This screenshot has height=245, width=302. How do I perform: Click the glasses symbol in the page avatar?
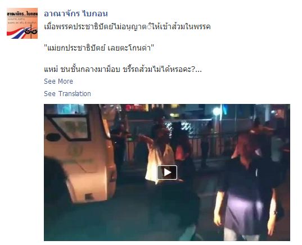[x=31, y=31]
